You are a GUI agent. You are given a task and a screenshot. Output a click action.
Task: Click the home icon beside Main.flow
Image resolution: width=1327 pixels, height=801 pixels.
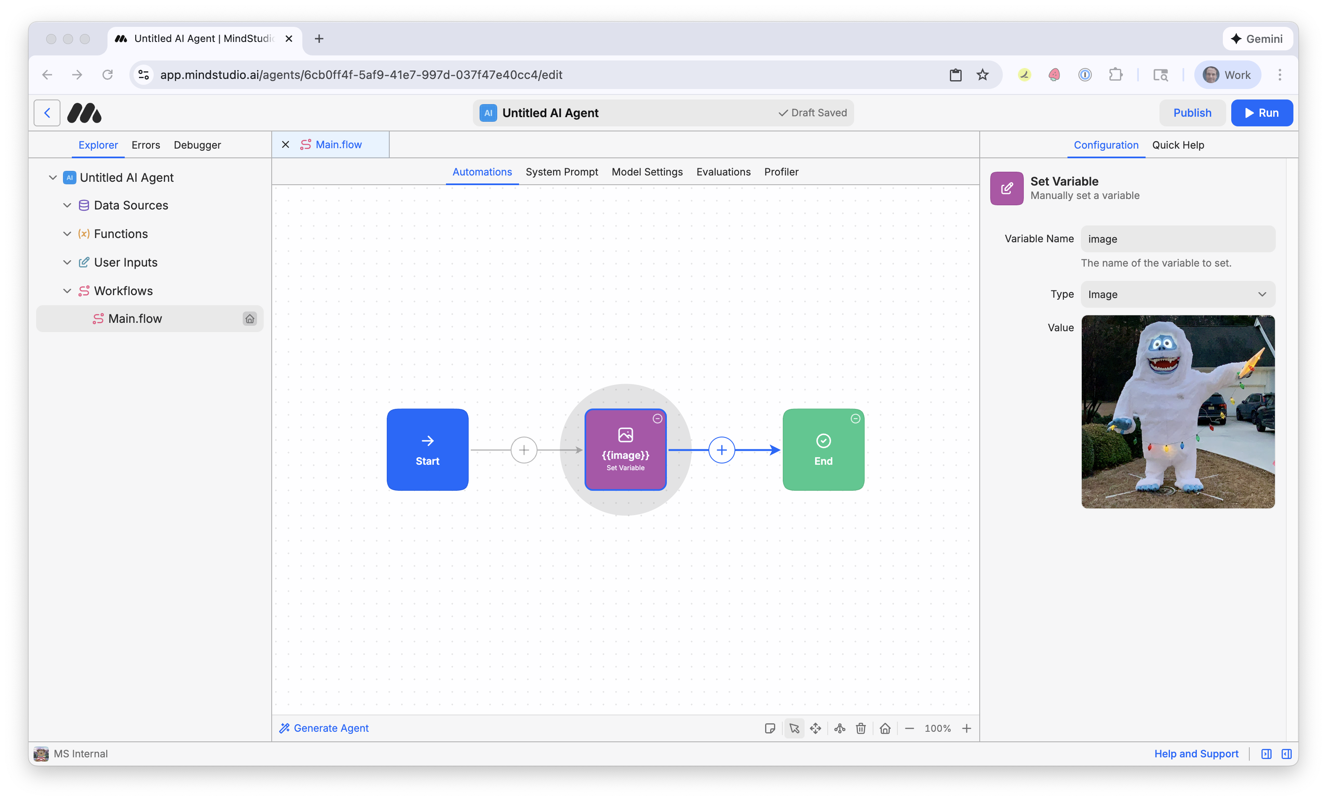(249, 318)
